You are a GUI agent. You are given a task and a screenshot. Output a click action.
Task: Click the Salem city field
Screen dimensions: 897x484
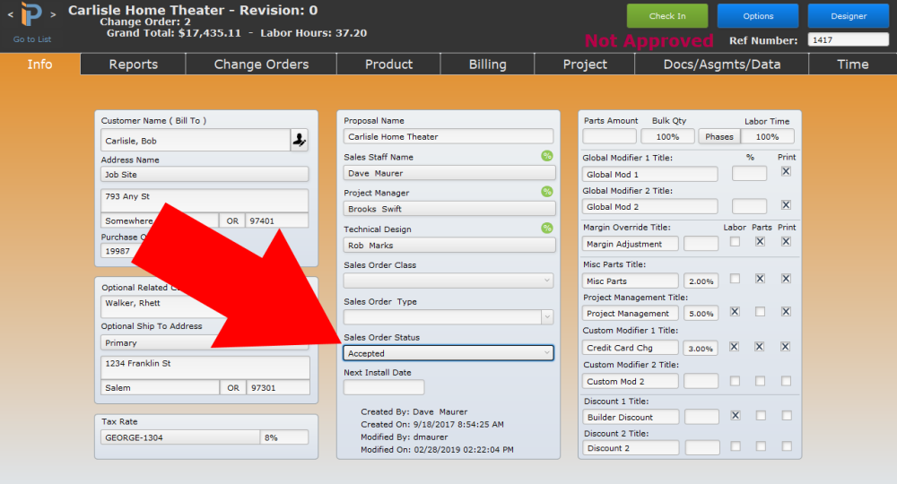(161, 387)
